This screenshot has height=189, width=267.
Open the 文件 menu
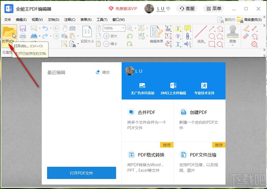tap(8, 20)
